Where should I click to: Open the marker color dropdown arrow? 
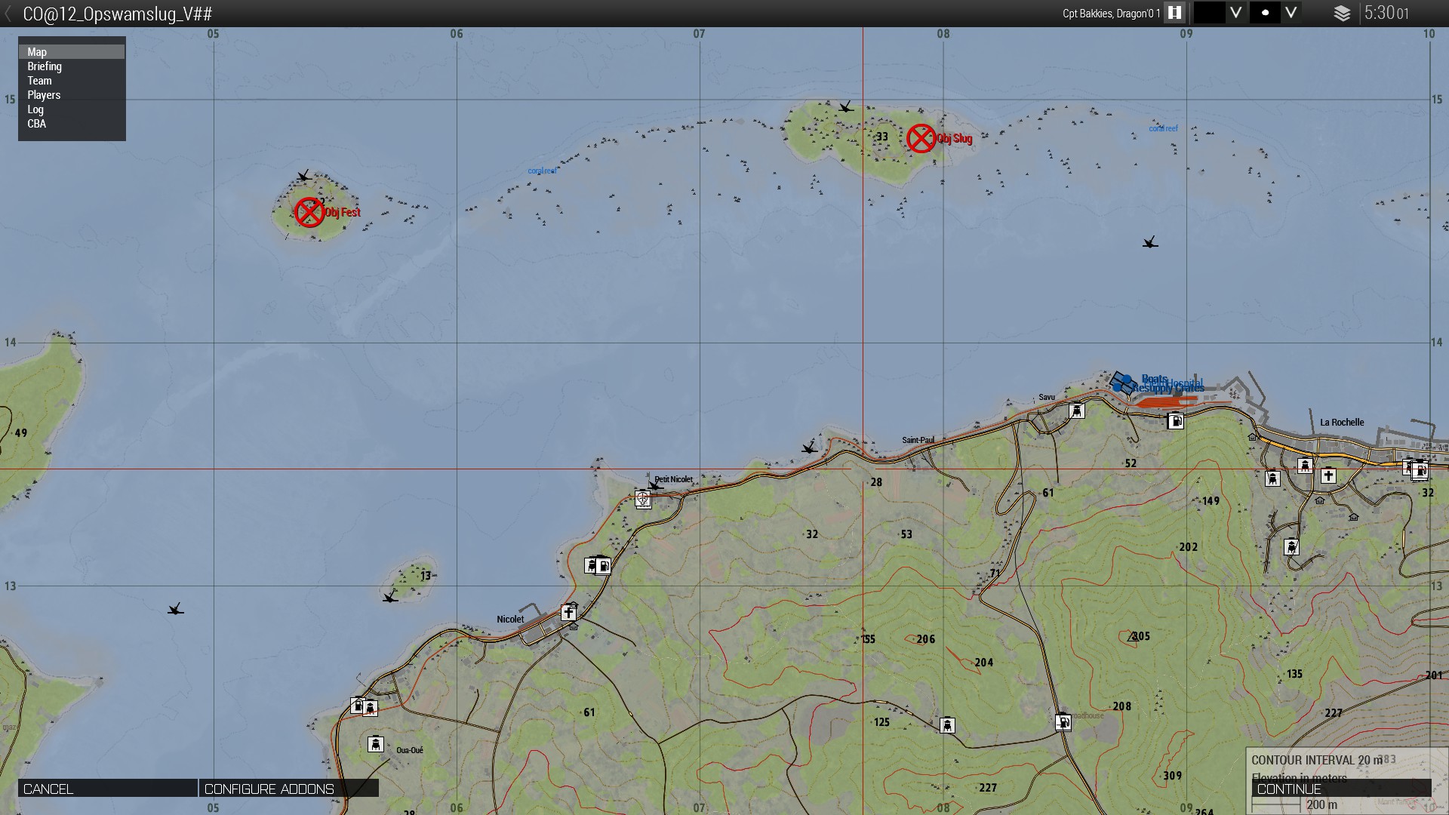[x=1235, y=13]
